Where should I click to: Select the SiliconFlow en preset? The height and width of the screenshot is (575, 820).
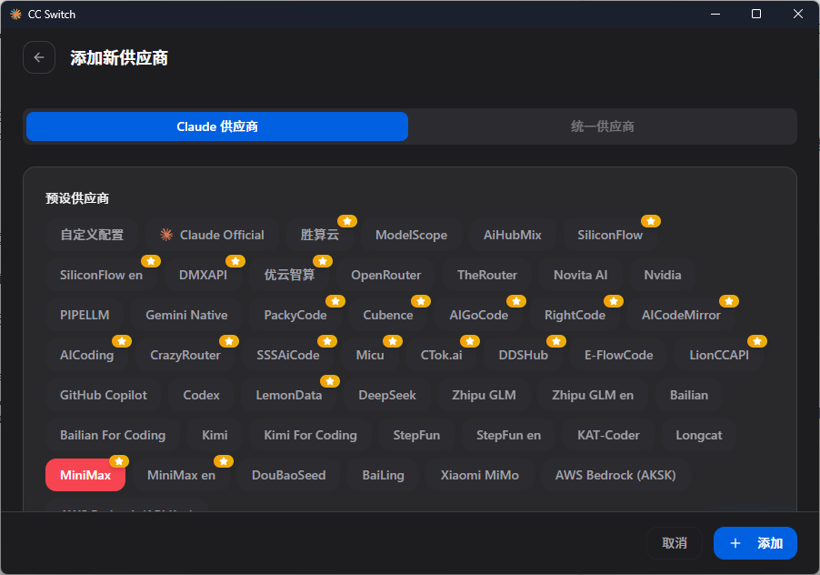(101, 275)
